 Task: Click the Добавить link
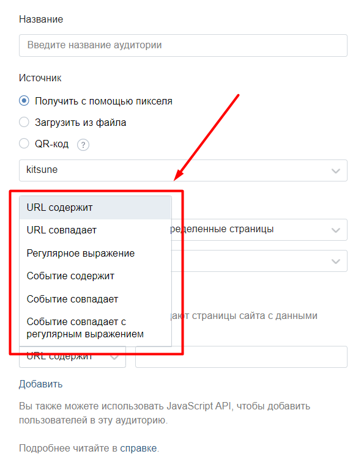click(x=40, y=384)
